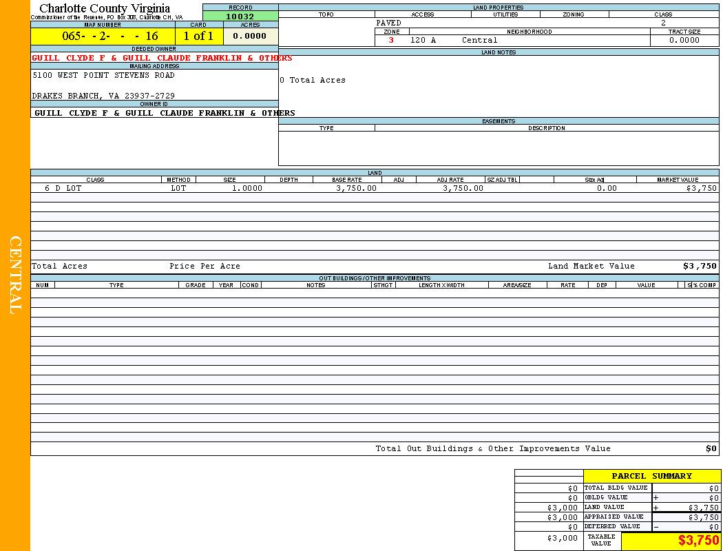Click the red taxable value amount
Image resolution: width=723 pixels, height=551 pixels.
coord(698,541)
